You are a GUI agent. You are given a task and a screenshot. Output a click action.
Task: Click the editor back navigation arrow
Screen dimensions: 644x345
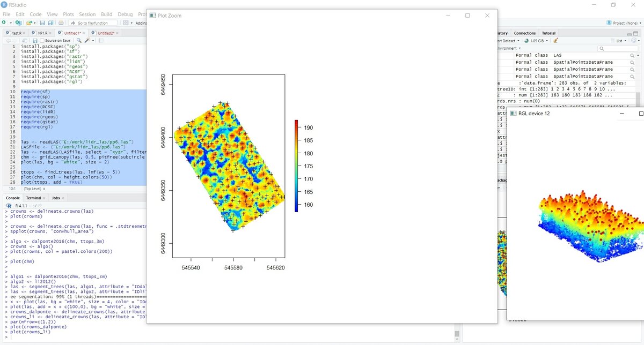tap(9, 41)
